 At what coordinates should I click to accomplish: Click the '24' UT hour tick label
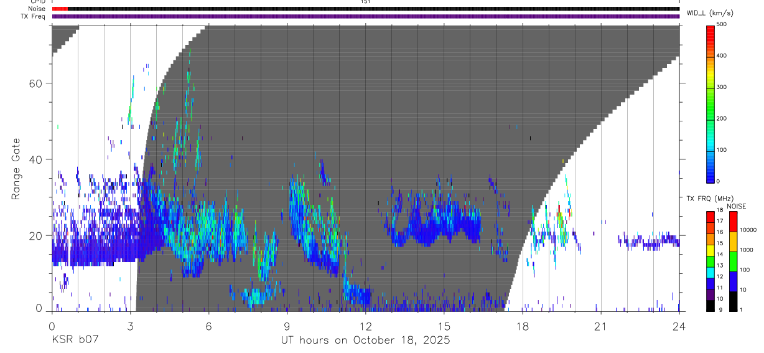(x=679, y=326)
